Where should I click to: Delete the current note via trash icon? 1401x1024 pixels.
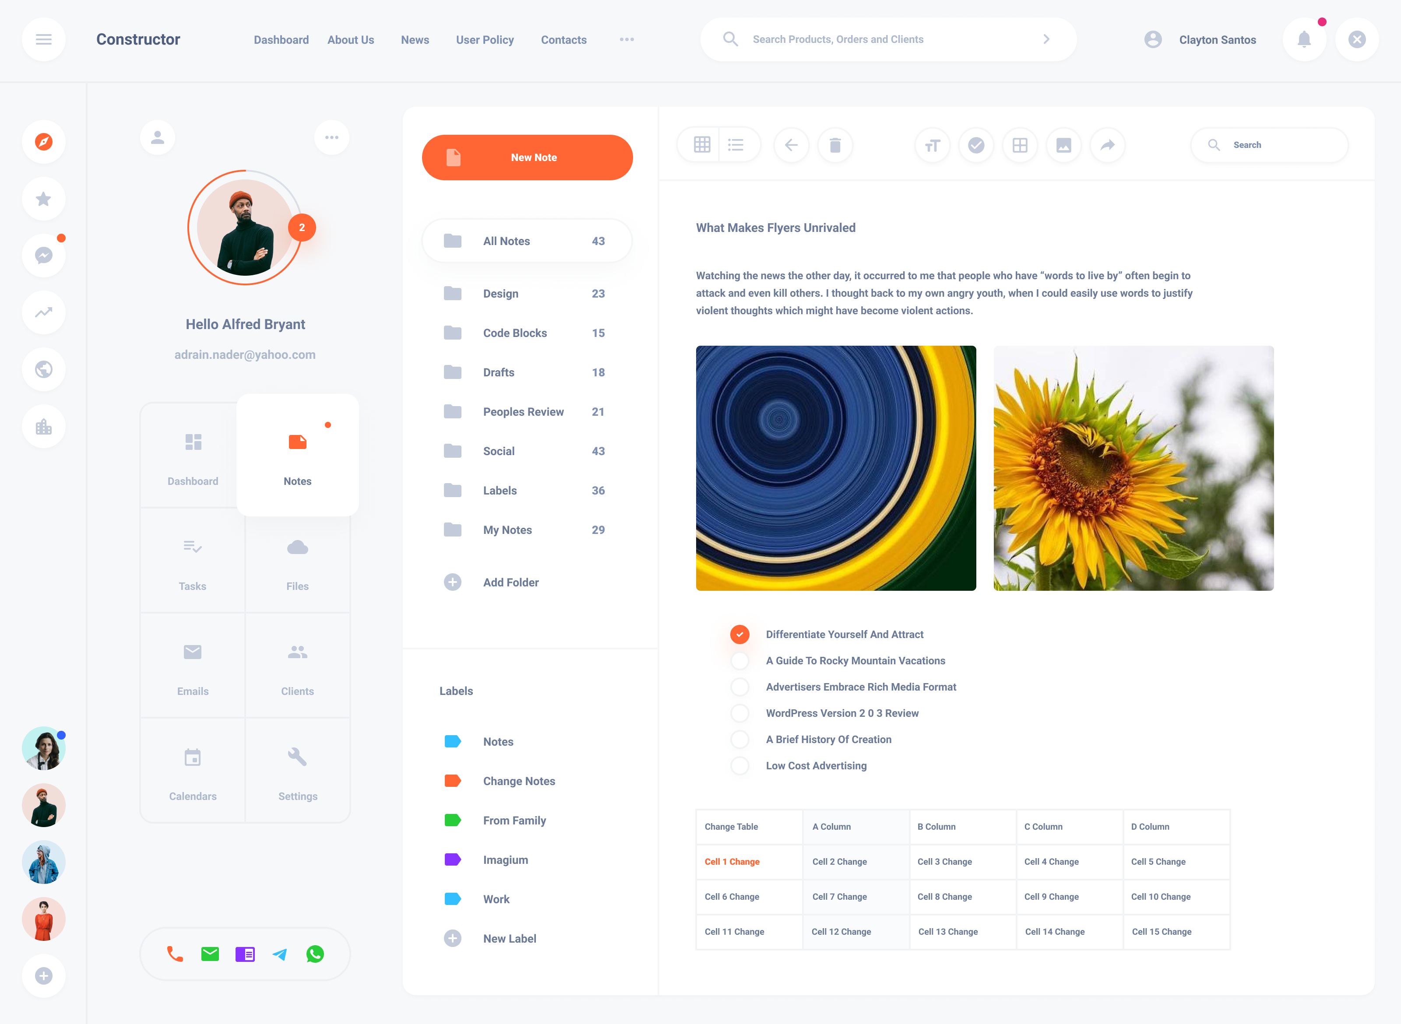tap(835, 144)
